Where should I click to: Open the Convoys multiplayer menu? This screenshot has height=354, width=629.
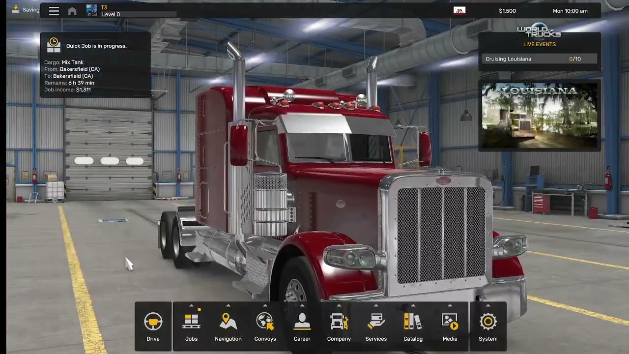tap(265, 326)
